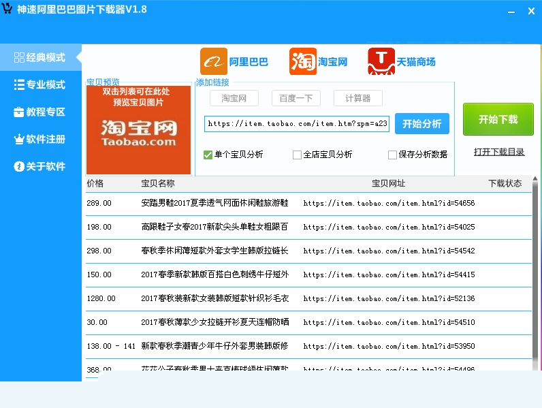Click the 百度一下 button
The height and width of the screenshot is (408, 542).
(x=296, y=98)
